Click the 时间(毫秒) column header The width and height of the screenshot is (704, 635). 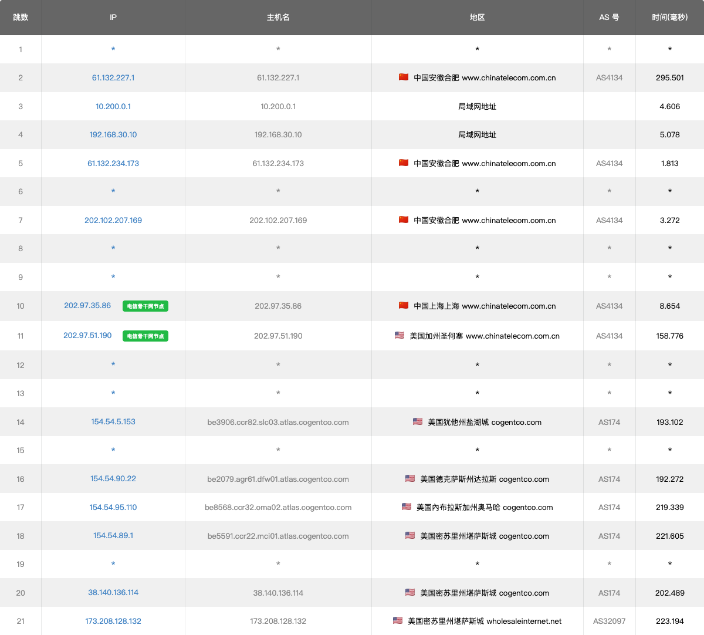pos(669,18)
